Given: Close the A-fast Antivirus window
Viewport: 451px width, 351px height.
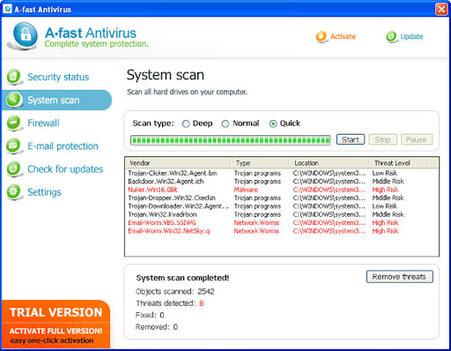Looking at the screenshot, I should coord(441,9).
